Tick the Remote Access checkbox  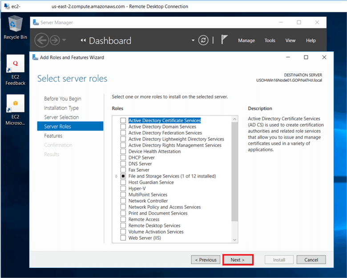(x=123, y=219)
